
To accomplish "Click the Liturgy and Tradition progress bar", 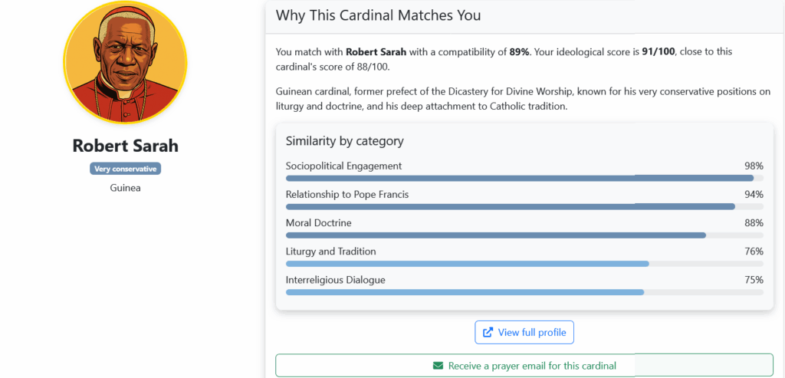I will [524, 264].
